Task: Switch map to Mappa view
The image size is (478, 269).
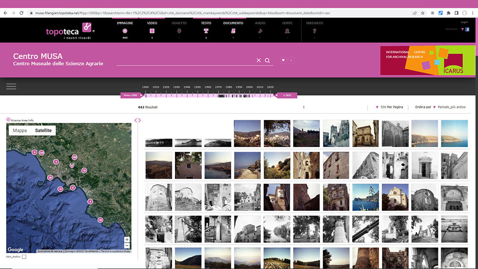Action: [x=20, y=130]
